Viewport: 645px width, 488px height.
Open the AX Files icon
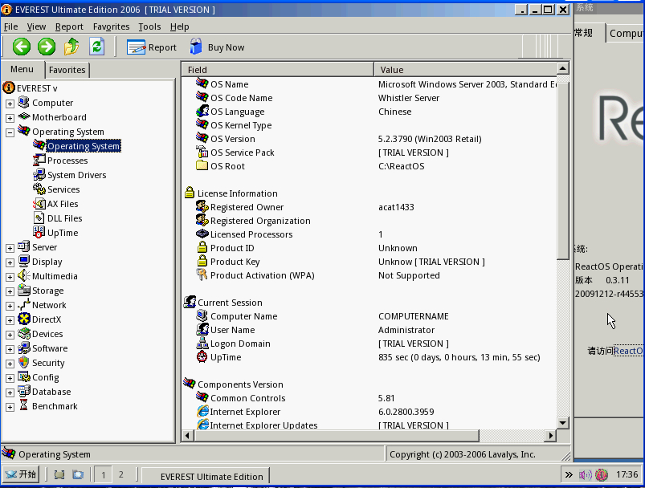point(39,203)
